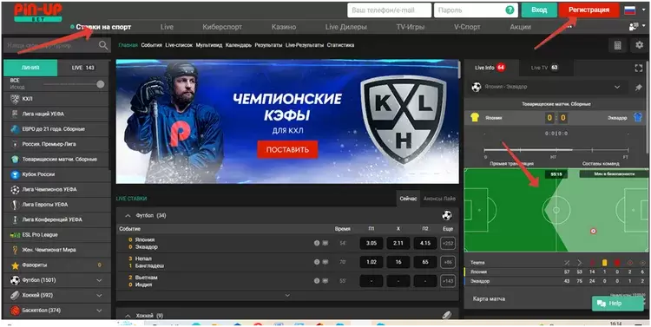
Task: Click ПОСТАВИТЬ on the KHL banner
Action: [x=287, y=150]
